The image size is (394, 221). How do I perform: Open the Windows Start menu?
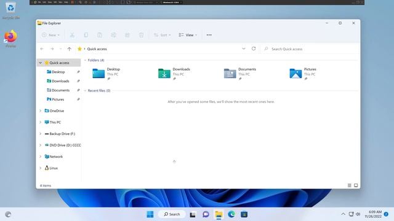pos(150,214)
